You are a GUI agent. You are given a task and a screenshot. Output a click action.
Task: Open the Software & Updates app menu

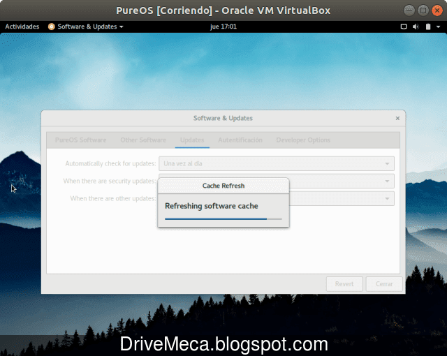pyautogui.click(x=85, y=27)
